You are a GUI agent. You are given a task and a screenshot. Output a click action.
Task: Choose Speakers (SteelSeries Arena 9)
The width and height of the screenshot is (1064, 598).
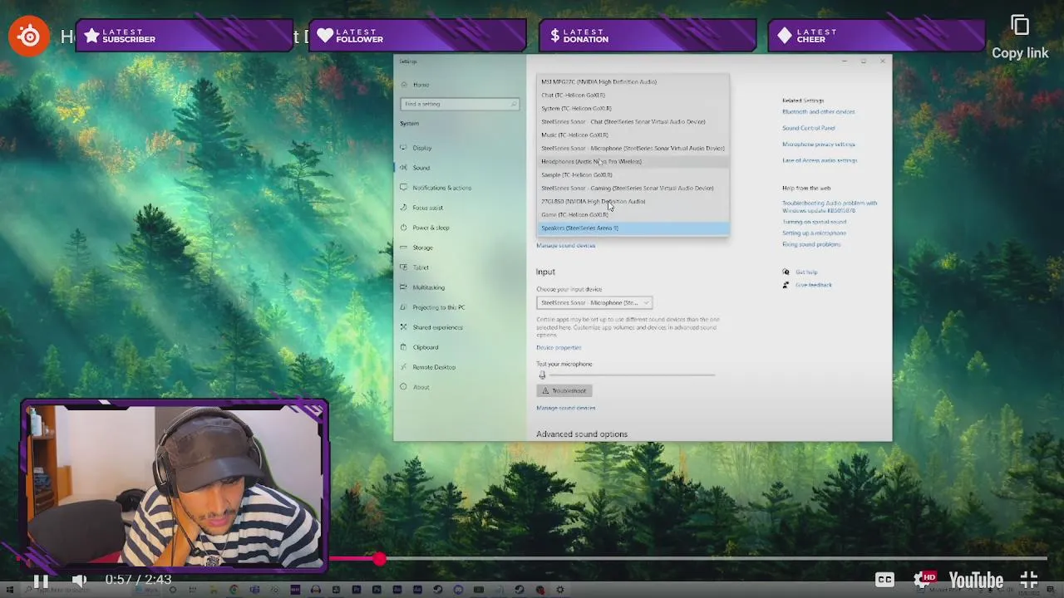pyautogui.click(x=633, y=228)
